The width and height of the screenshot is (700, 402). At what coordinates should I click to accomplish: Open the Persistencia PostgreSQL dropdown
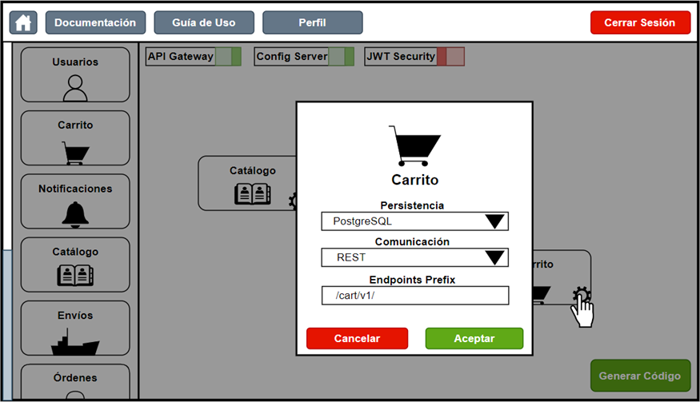point(414,221)
